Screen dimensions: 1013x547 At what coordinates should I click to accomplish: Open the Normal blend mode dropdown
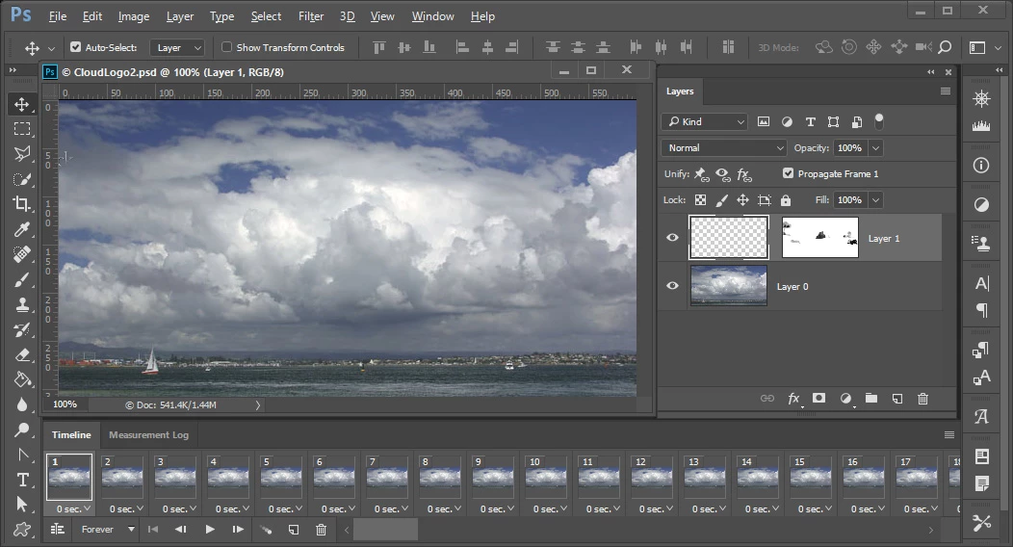coord(724,148)
